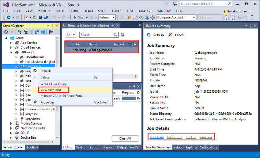Click the gear settings icon in main toolbar
The width and height of the screenshot is (260, 158).
152,17
